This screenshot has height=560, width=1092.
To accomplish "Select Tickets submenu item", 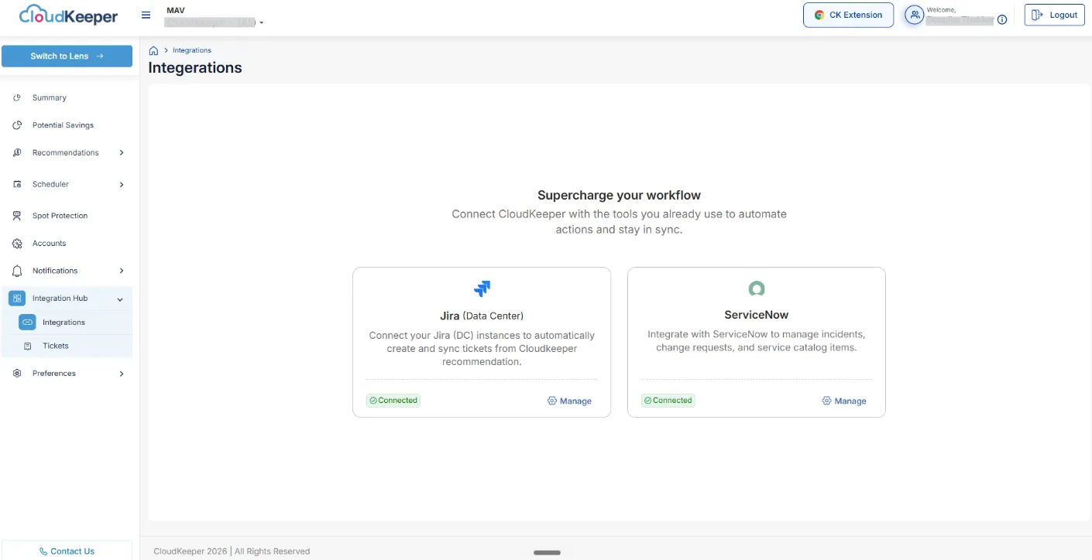I will tap(56, 346).
